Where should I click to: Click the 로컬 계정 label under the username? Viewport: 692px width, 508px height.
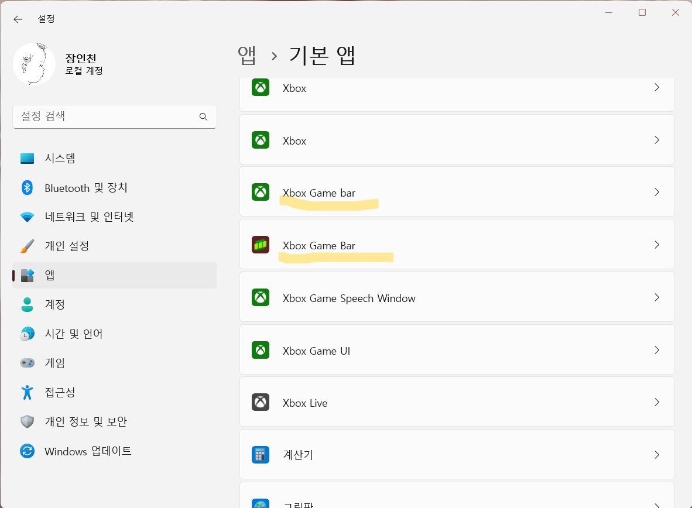[84, 71]
